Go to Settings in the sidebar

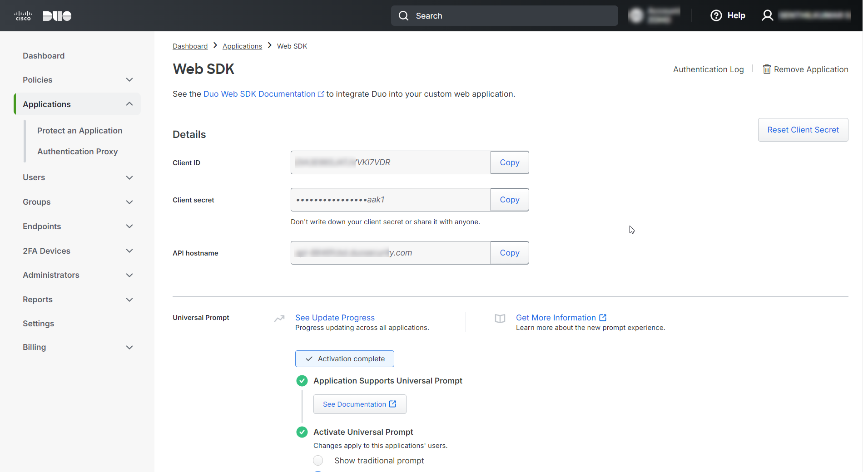click(38, 324)
